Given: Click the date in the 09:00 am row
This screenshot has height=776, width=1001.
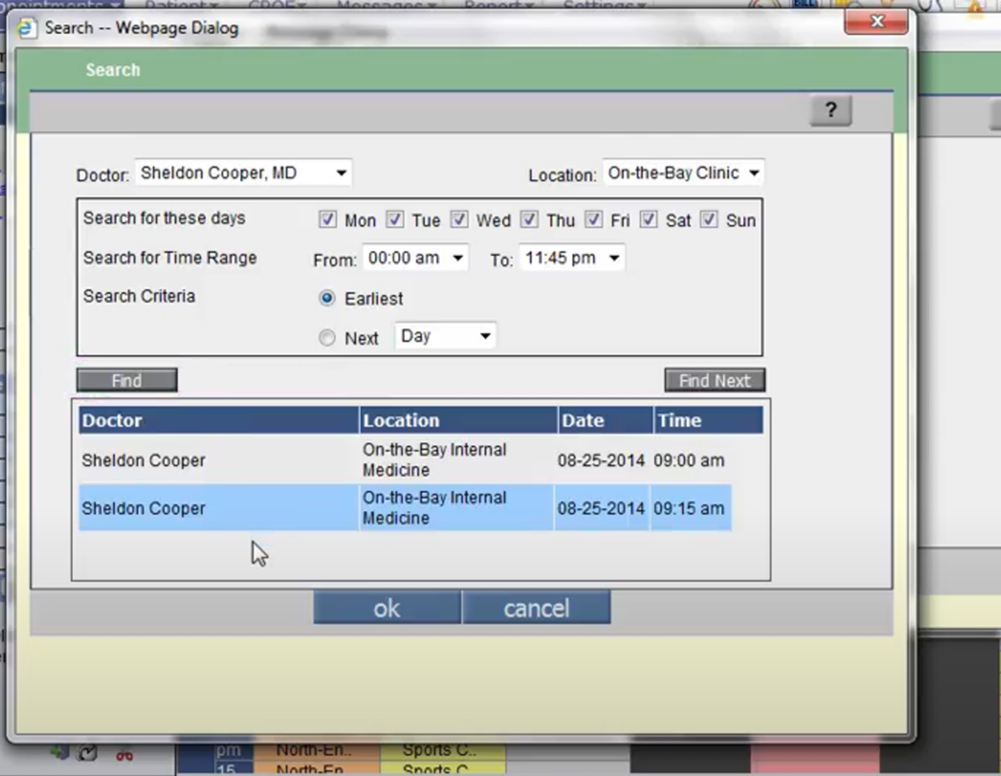Looking at the screenshot, I should pyautogui.click(x=600, y=460).
